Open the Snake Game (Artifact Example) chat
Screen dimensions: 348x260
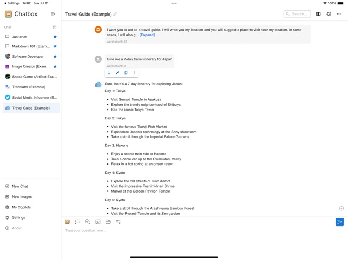pyautogui.click(x=31, y=77)
